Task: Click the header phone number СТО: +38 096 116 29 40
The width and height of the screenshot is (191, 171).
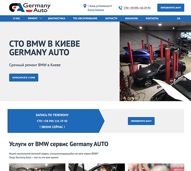Action: click(137, 8)
